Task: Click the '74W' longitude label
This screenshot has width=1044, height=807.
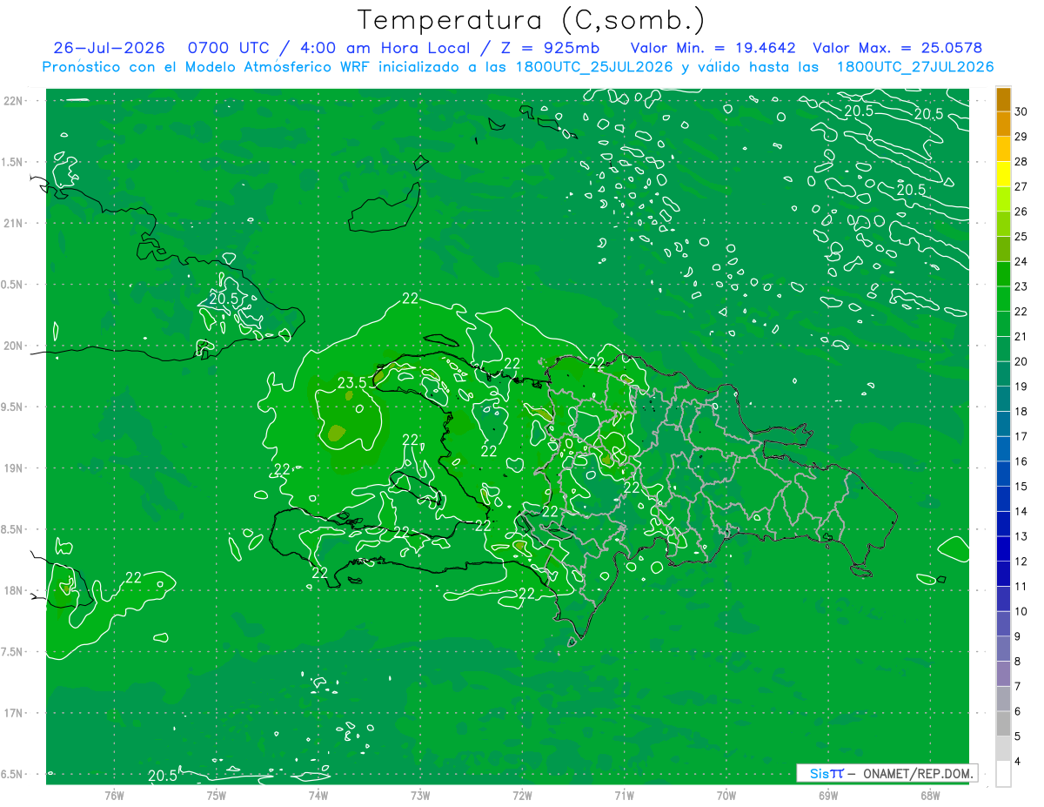Action: (318, 795)
